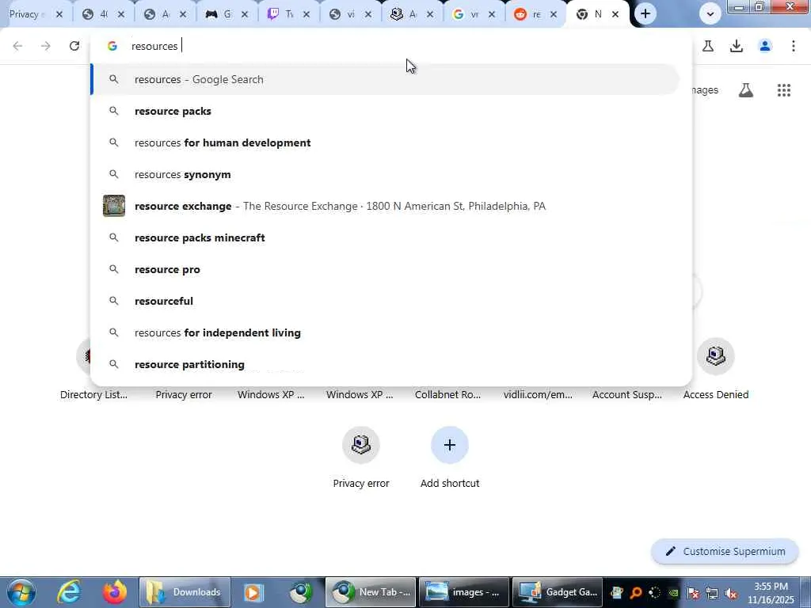Open the Access Denied shortcut
This screenshot has width=811, height=608.
716,370
